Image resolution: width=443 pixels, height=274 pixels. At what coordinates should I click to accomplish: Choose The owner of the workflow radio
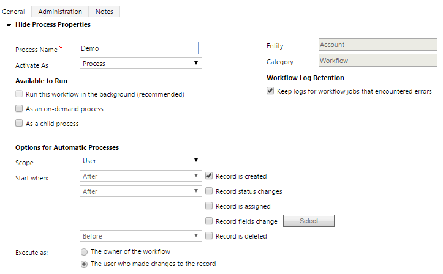84,251
